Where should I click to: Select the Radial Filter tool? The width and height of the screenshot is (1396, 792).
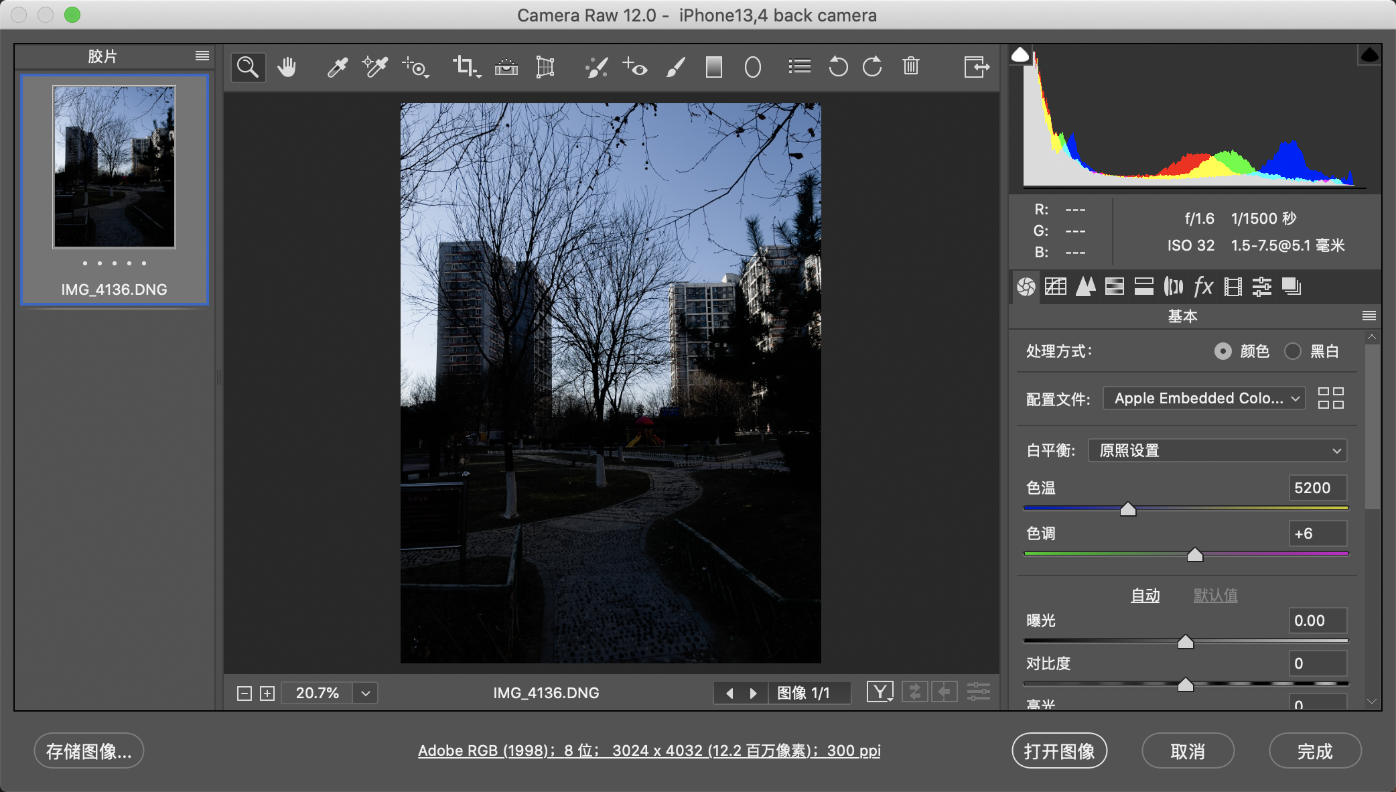click(753, 67)
